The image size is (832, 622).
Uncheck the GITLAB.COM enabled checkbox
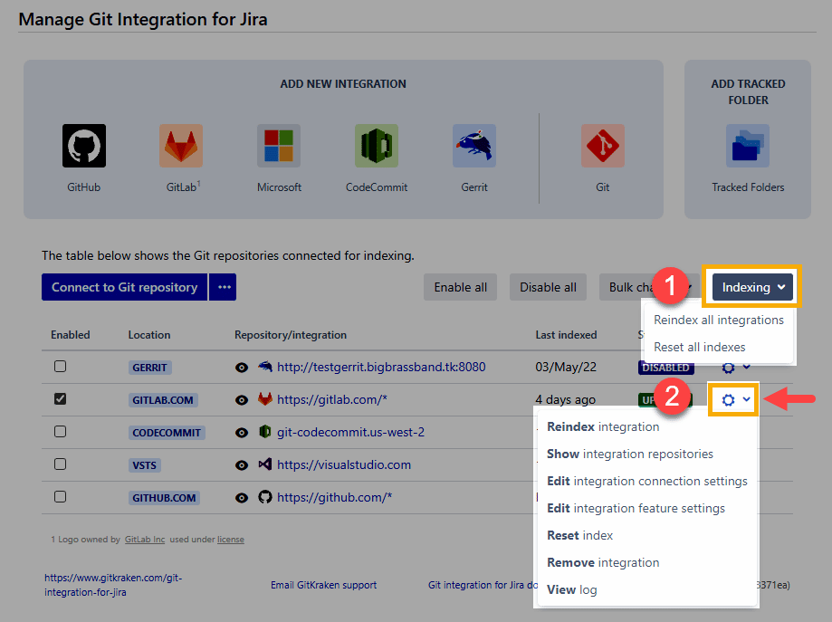(x=60, y=399)
